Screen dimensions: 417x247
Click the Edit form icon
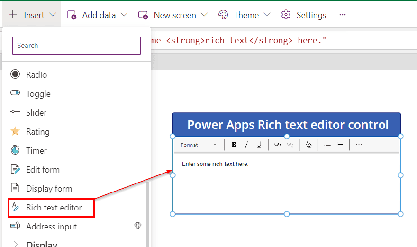[15, 169]
